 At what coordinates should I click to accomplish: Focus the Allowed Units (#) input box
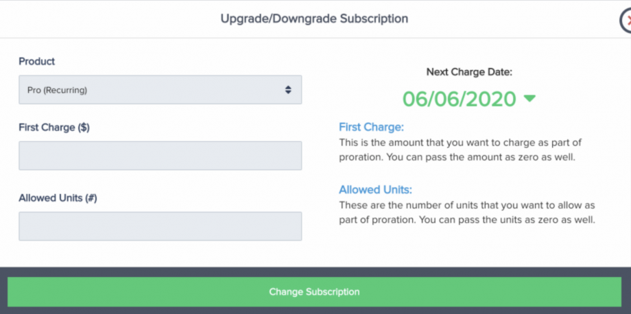(160, 226)
